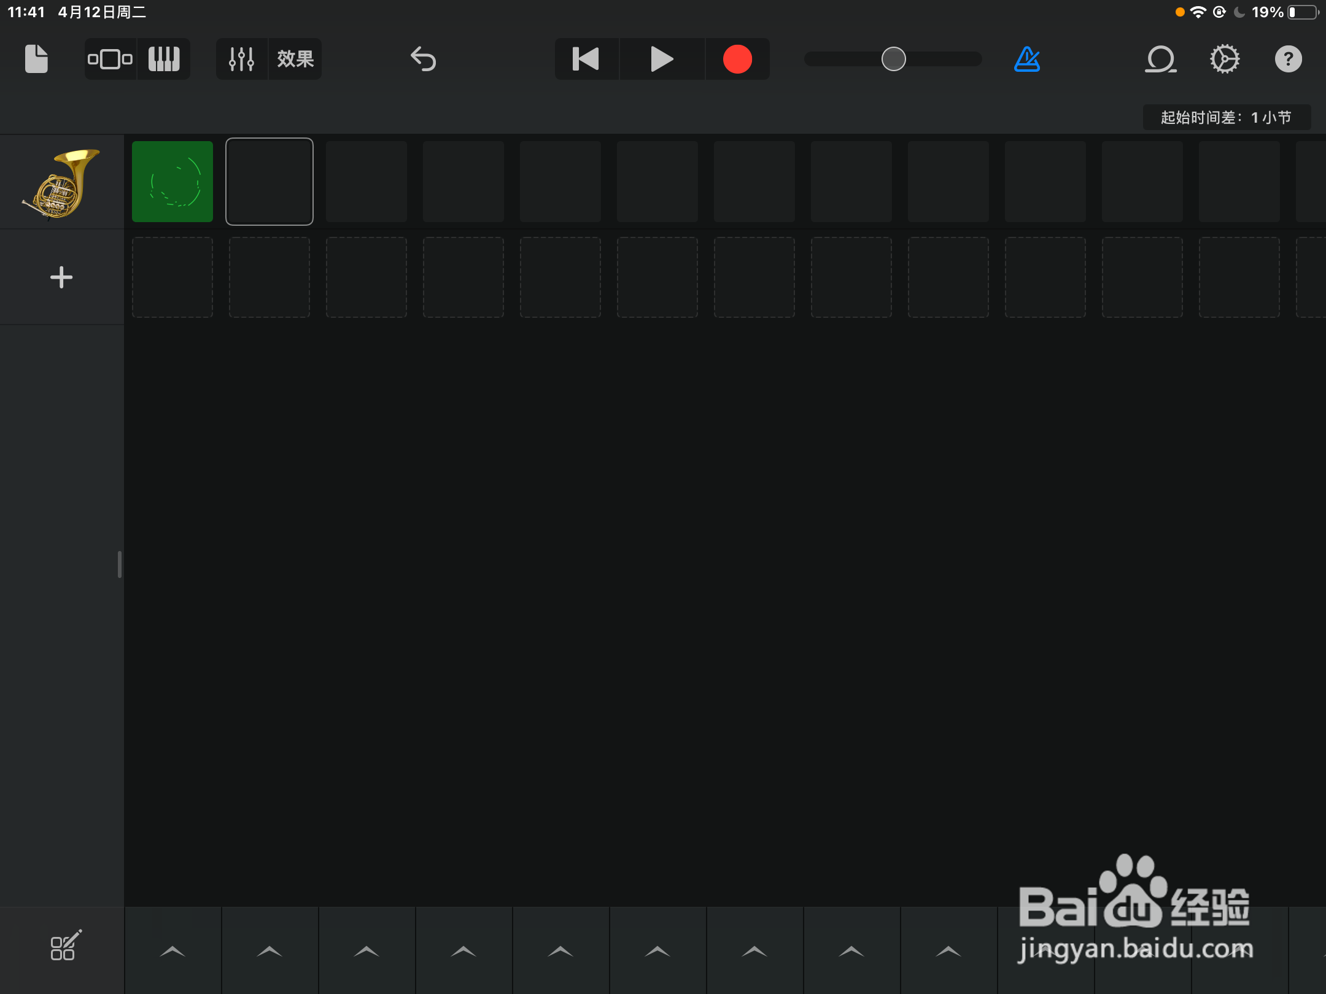Enable the metronome

coord(1026,59)
